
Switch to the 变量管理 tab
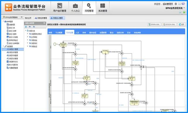click(103, 33)
